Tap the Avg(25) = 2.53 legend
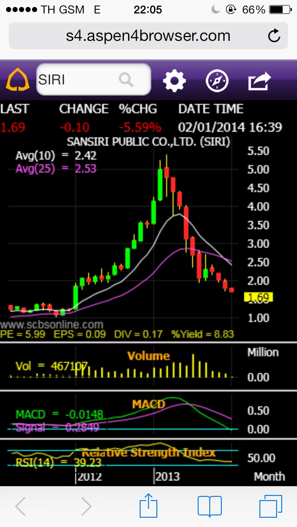This screenshot has width=297, height=527. [56, 168]
